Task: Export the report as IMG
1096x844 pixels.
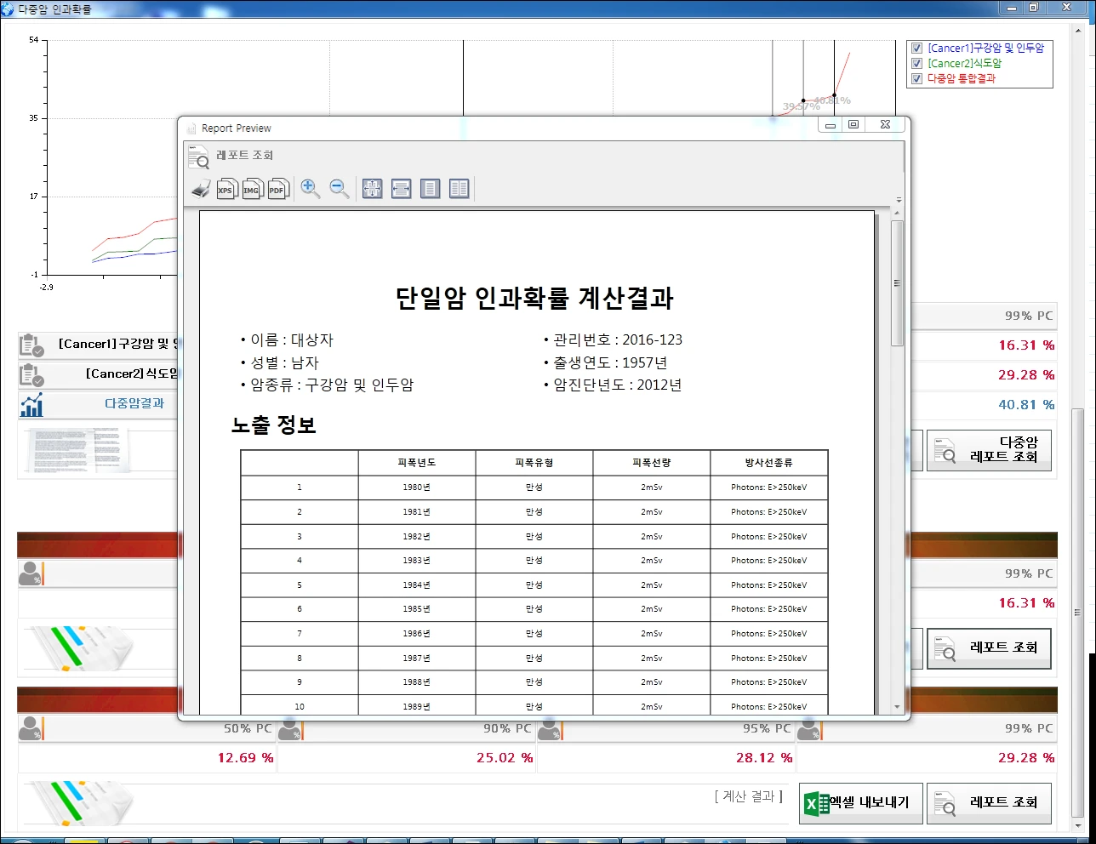Action: click(x=252, y=189)
